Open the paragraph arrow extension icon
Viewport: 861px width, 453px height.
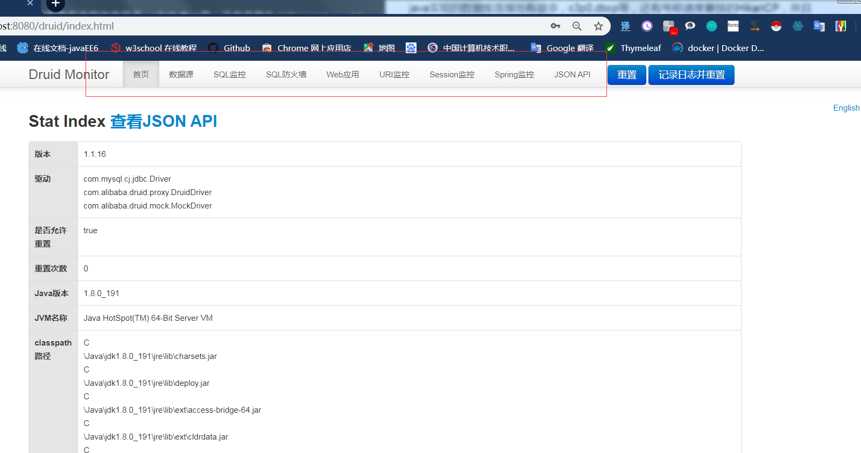754,26
